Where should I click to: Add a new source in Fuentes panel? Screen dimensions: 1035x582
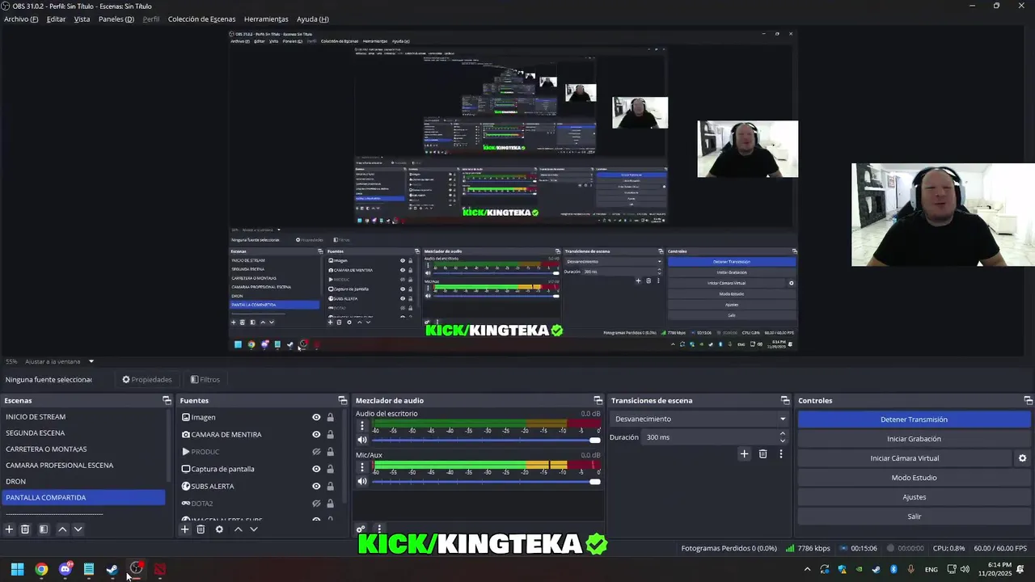coord(184,529)
